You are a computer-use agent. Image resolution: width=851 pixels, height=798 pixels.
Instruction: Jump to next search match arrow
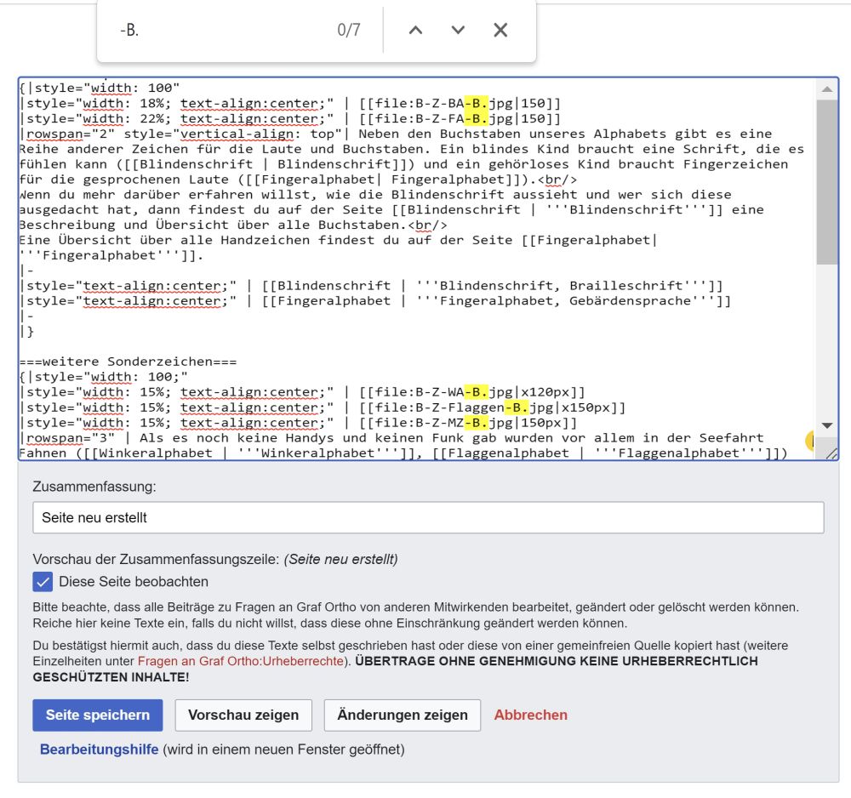click(458, 31)
